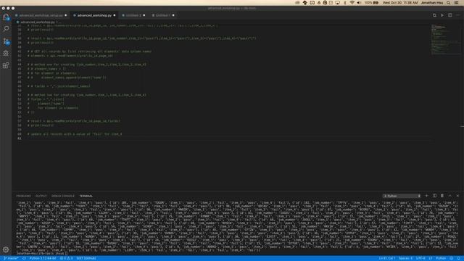Change the UTF-8 file encoding
The height and width of the screenshot is (261, 464).
(420, 258)
